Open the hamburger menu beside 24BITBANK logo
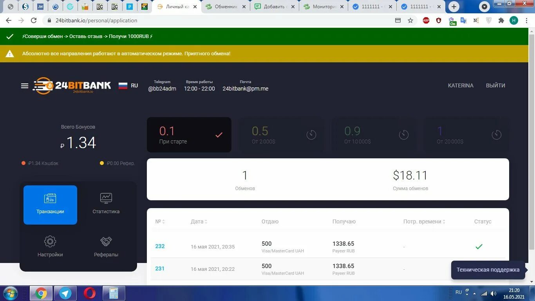The image size is (535, 301). pos(25,86)
